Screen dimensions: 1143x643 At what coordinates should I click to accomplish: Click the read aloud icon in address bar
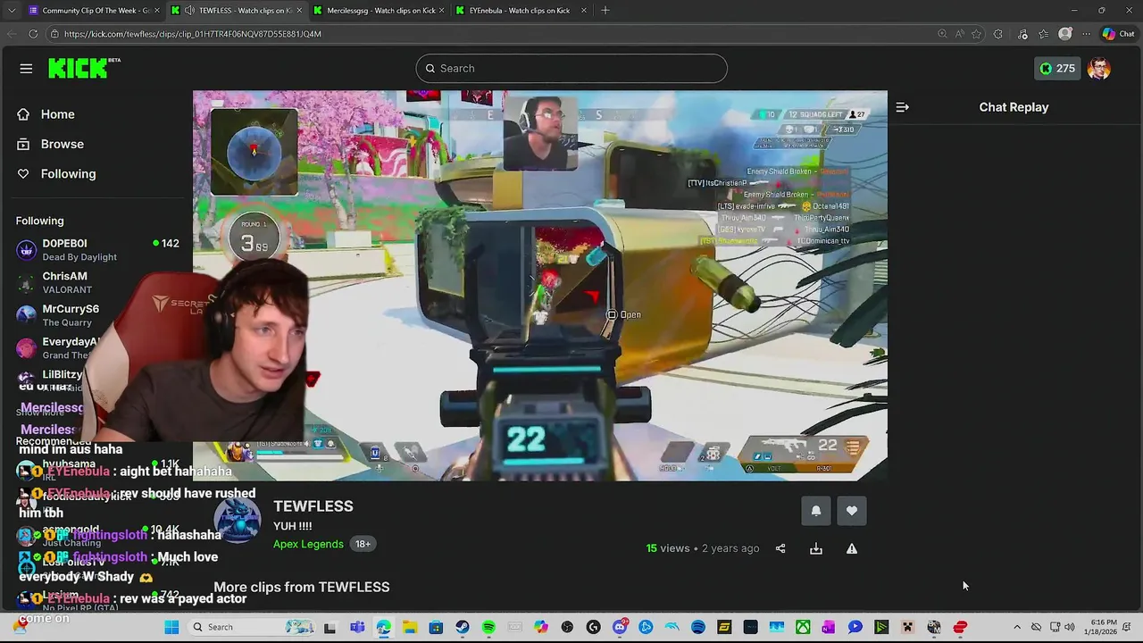[960, 34]
